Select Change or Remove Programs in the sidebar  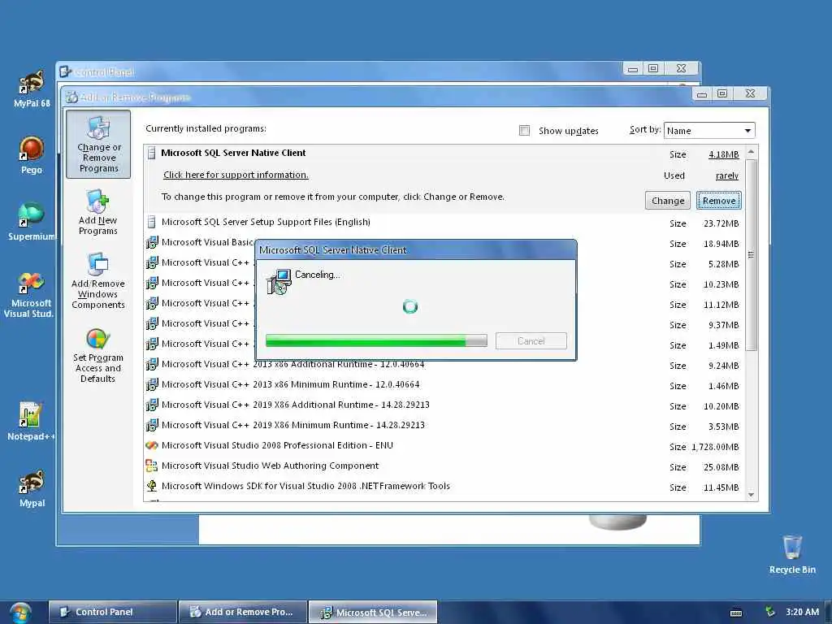(98, 145)
